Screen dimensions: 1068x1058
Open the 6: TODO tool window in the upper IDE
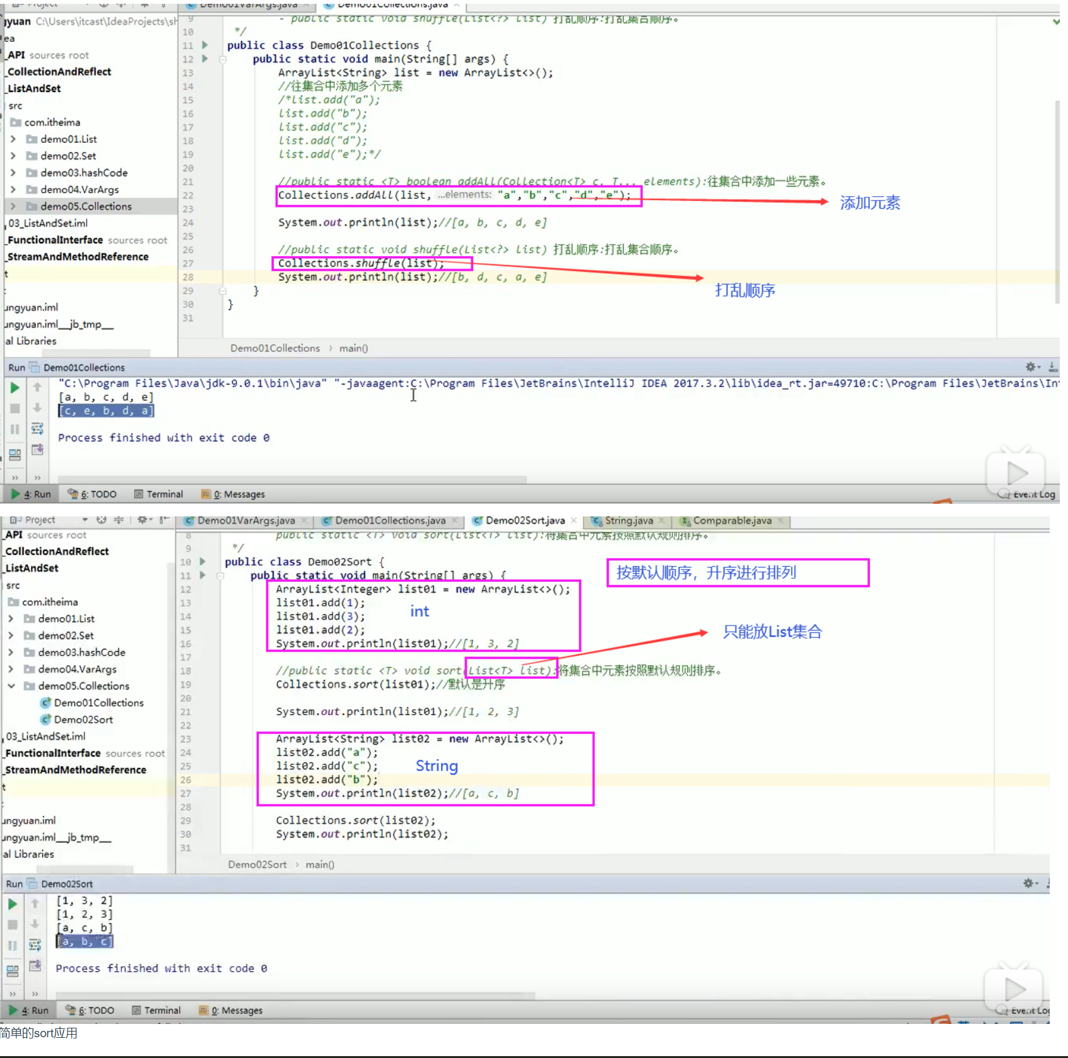(x=93, y=494)
